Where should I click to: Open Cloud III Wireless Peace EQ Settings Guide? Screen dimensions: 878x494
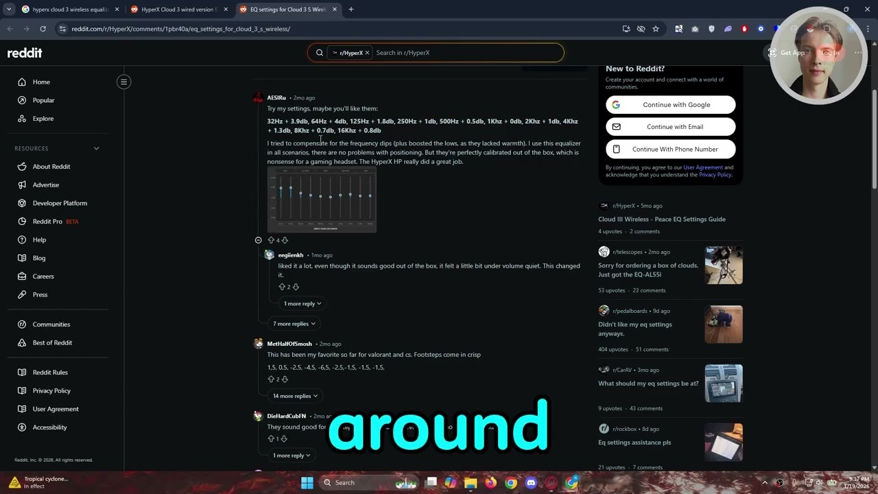click(x=661, y=220)
